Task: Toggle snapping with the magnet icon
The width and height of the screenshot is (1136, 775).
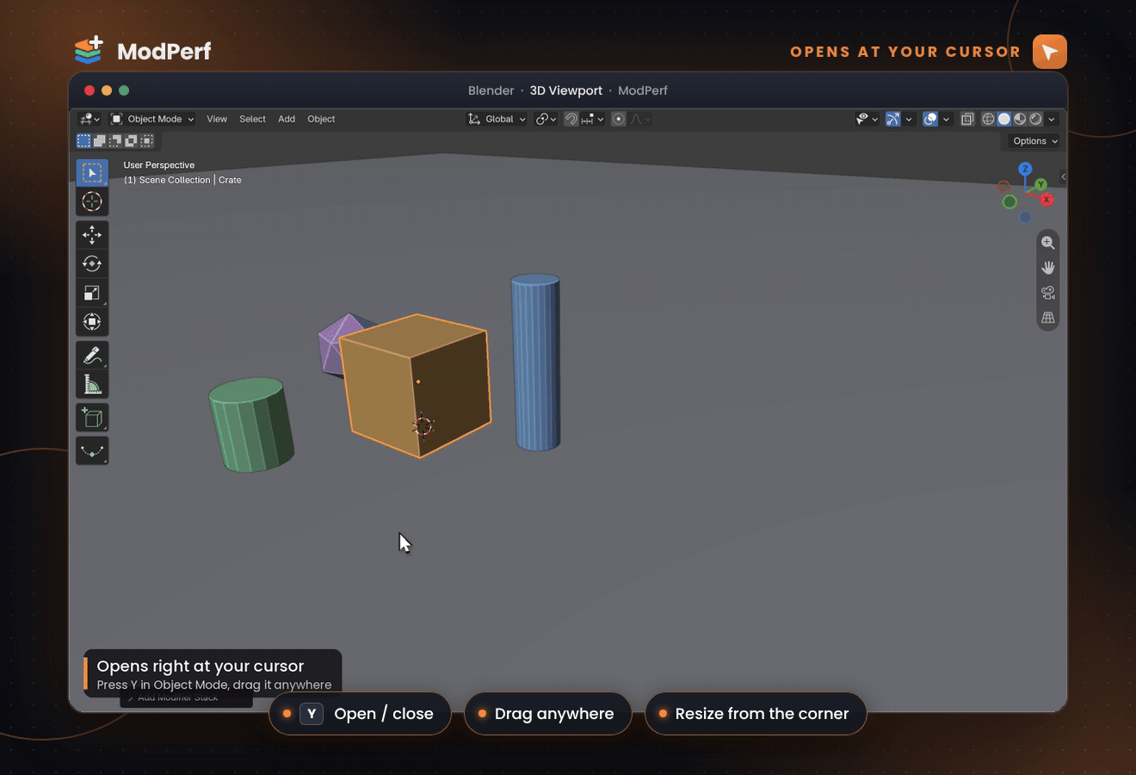Action: tap(571, 119)
